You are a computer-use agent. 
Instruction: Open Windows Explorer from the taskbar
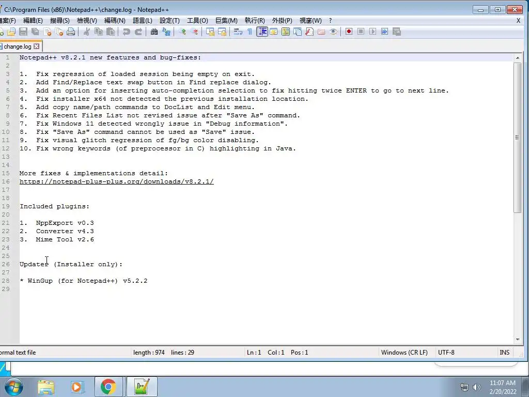(46, 387)
